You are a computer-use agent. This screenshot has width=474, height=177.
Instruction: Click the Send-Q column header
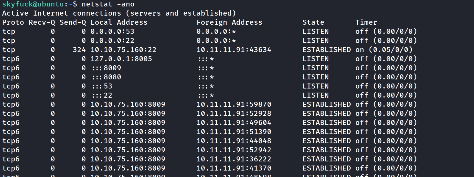73,22
